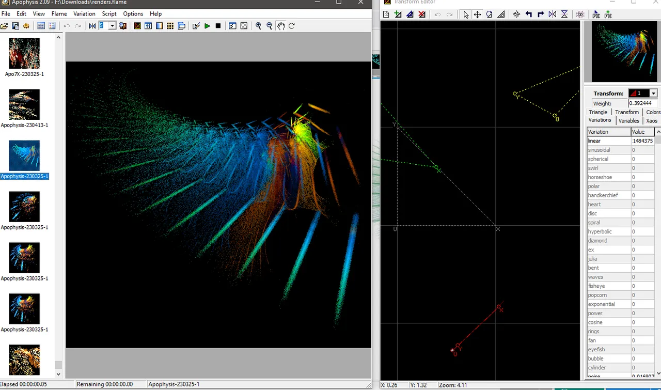Rotate the triangle 90° clockwise

click(541, 14)
